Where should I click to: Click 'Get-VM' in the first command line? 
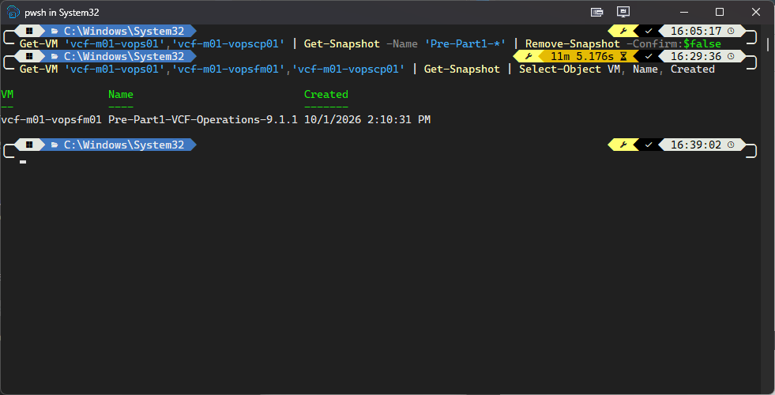[39, 44]
